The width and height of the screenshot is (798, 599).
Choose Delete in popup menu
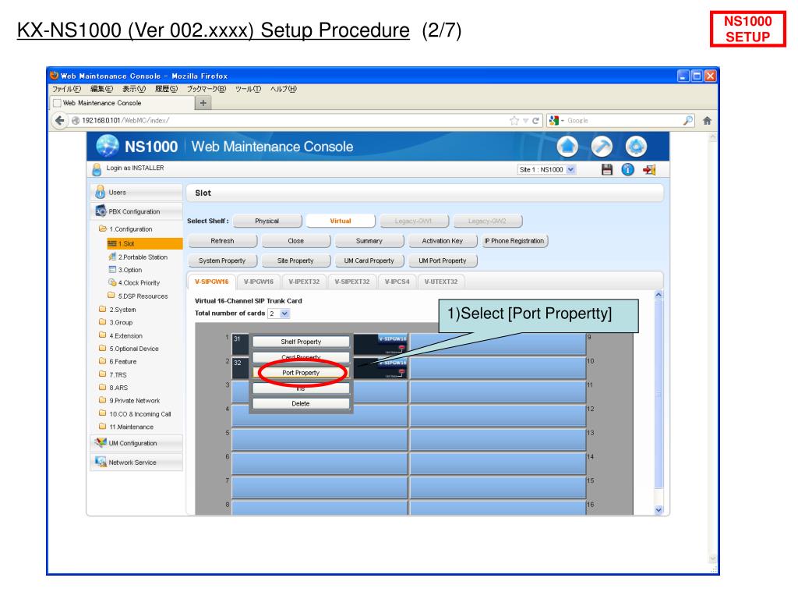[301, 403]
